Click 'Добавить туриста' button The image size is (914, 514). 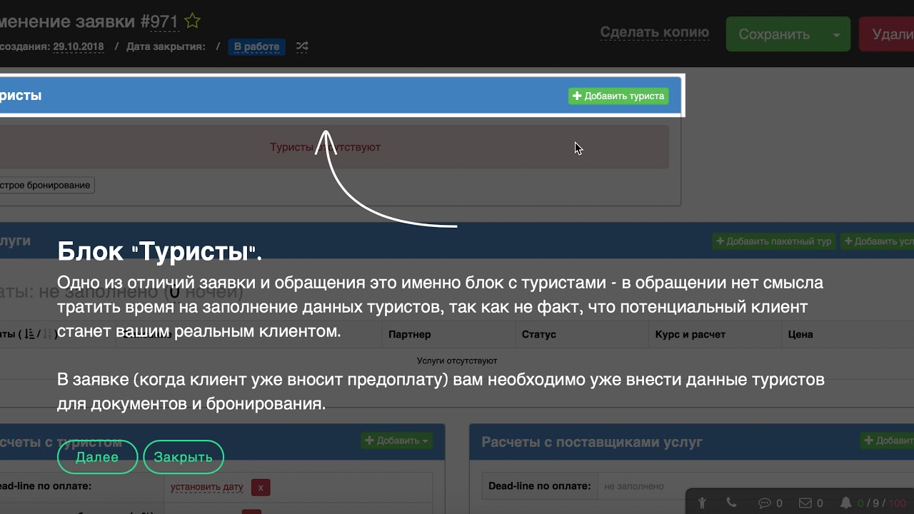[618, 96]
